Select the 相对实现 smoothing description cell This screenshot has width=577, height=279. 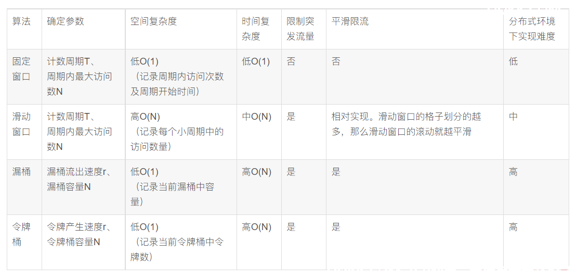click(x=415, y=132)
